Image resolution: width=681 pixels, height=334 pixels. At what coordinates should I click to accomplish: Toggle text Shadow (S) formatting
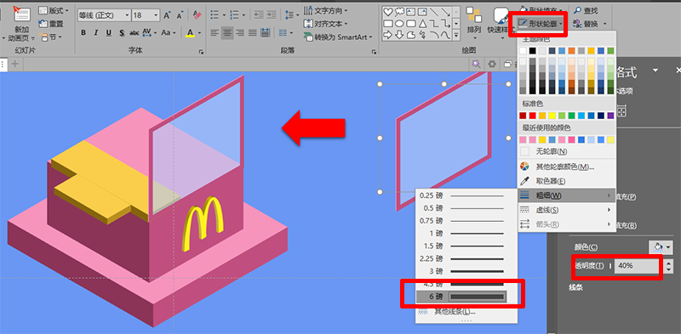pyautogui.click(x=122, y=32)
